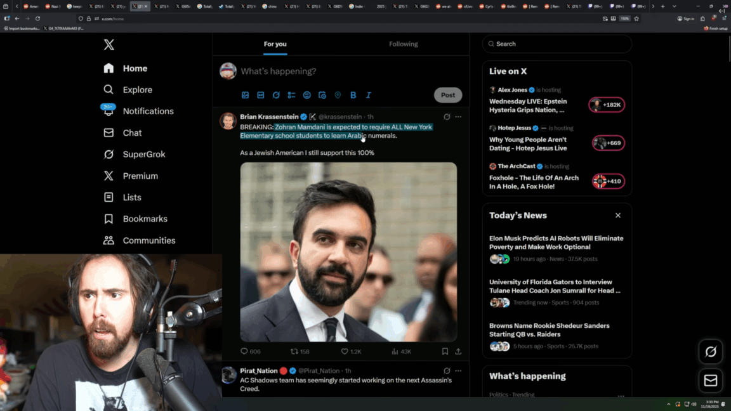Click the Post button
731x411 pixels.
coord(448,95)
